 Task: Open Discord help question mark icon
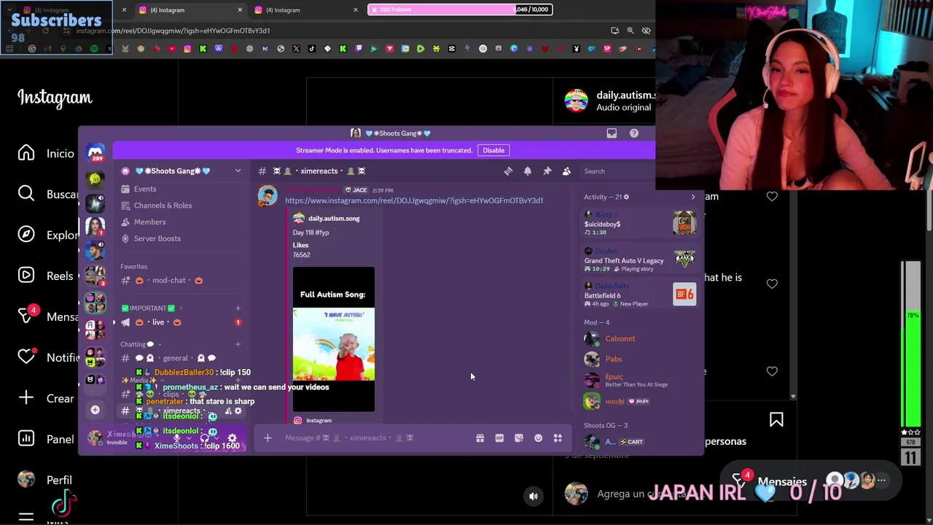634,133
